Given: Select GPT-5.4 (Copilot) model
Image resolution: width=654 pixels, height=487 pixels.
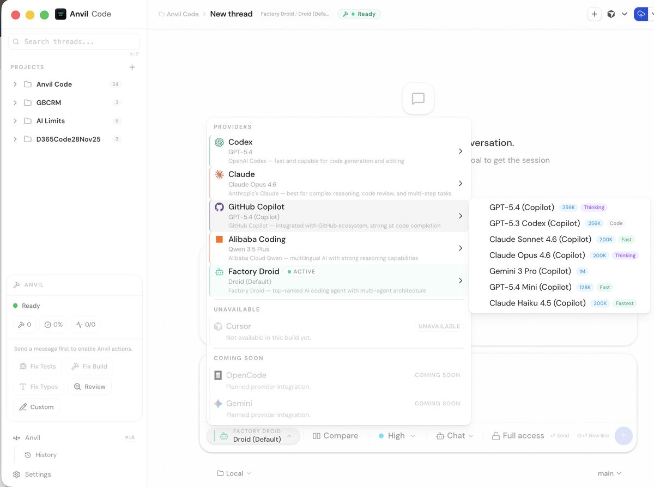Looking at the screenshot, I should click(x=560, y=208).
